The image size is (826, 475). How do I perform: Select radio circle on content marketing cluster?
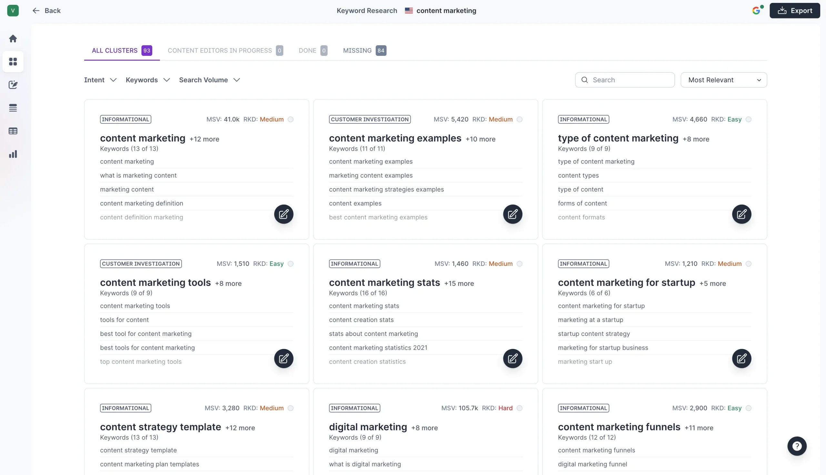pos(290,119)
